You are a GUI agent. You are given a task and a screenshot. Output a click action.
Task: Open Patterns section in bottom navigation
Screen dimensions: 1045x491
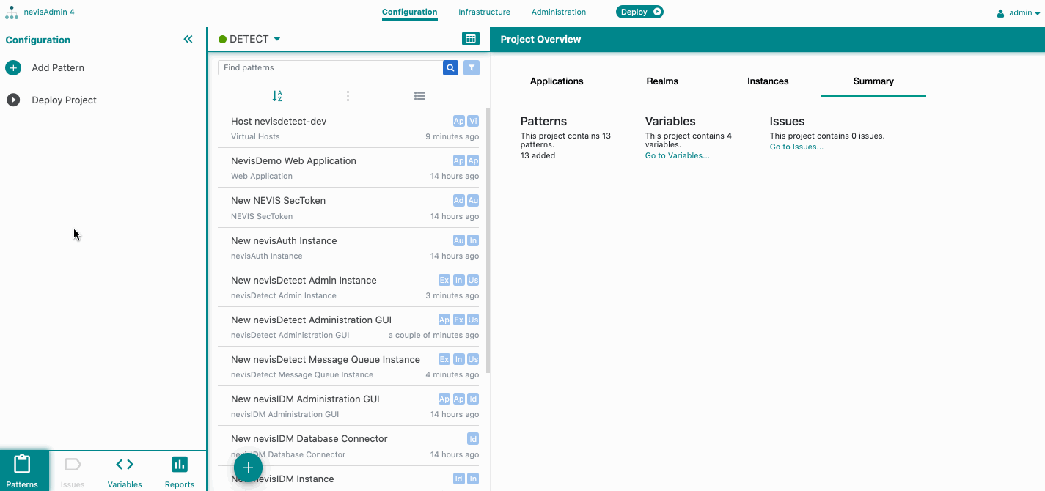22,470
